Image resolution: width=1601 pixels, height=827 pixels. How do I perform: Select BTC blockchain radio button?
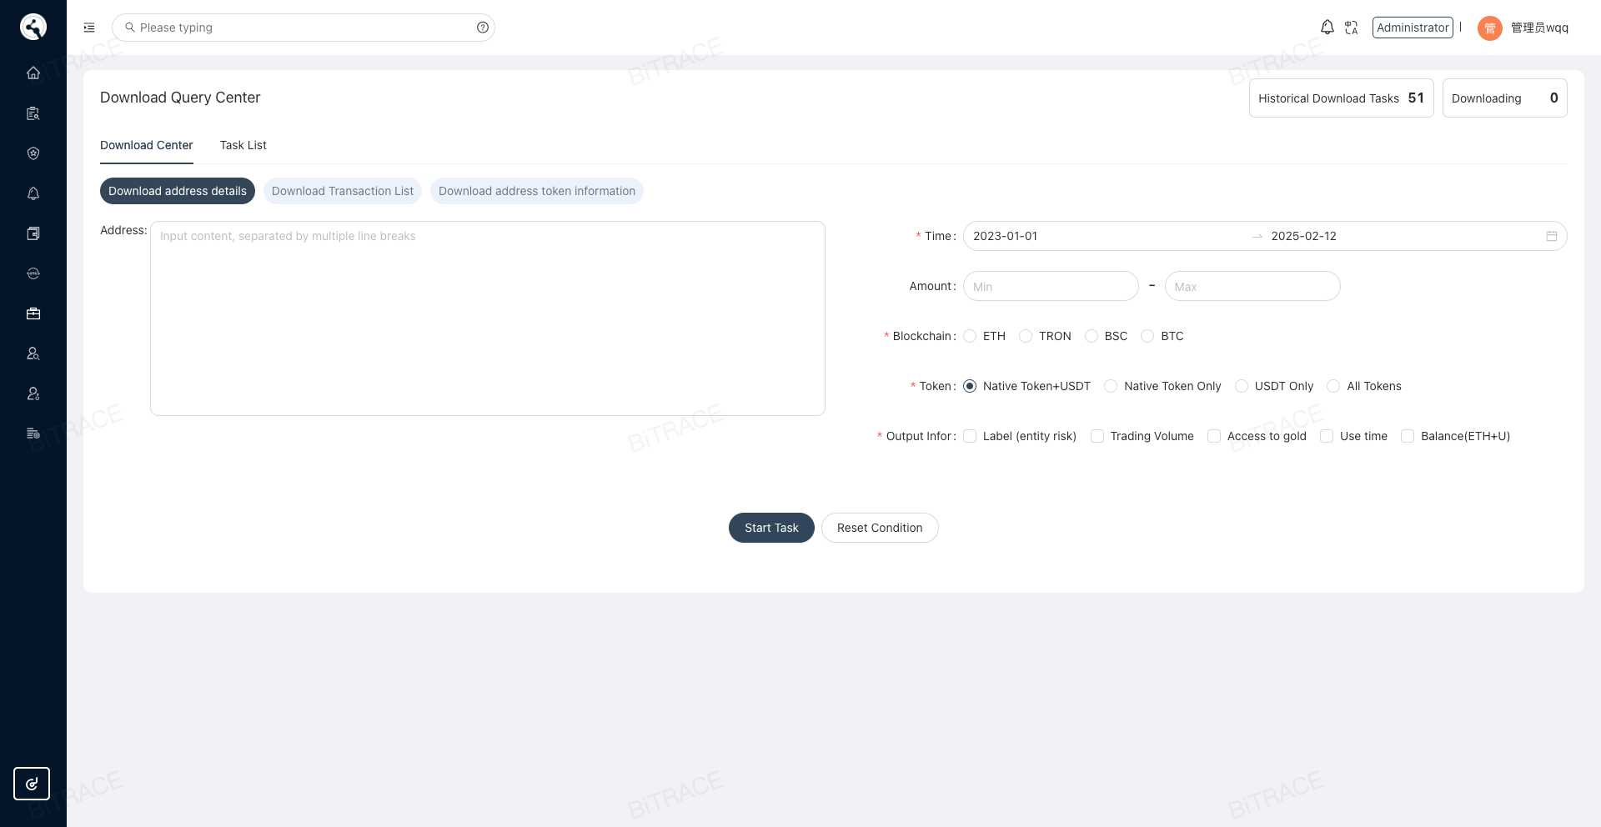coord(1147,336)
